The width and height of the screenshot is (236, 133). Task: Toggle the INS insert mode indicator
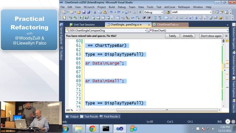click(x=219, y=122)
